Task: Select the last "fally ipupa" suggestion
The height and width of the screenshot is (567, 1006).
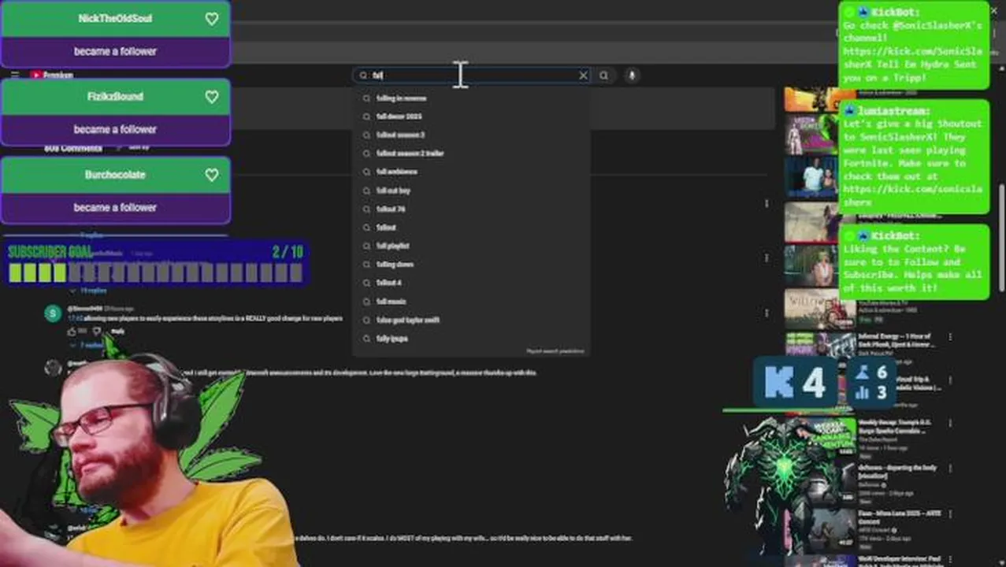Action: coord(471,339)
